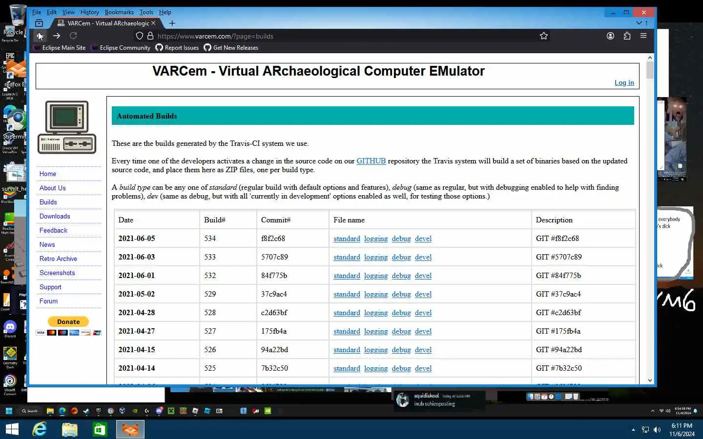
Task: Click the Log in link
Action: [x=624, y=82]
